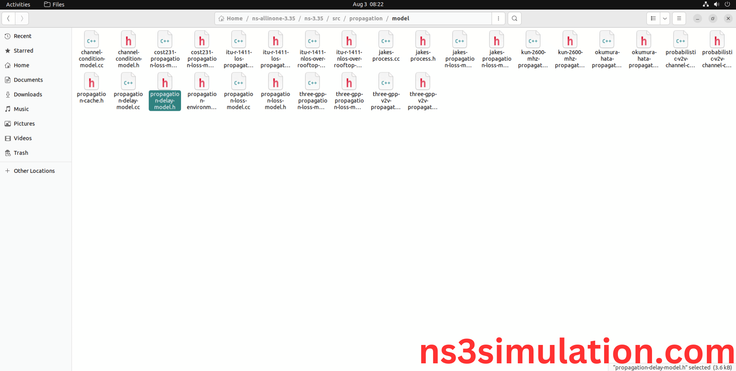The height and width of the screenshot is (371, 736).
Task: Open the hamburger main menu
Action: (679, 18)
